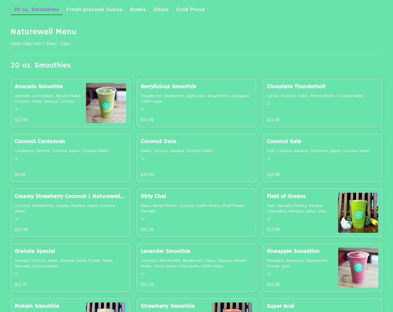Image resolution: width=393 pixels, height=312 pixels.
Task: Click the leaf icon on Coconut Cardamom card
Action: click(17, 159)
